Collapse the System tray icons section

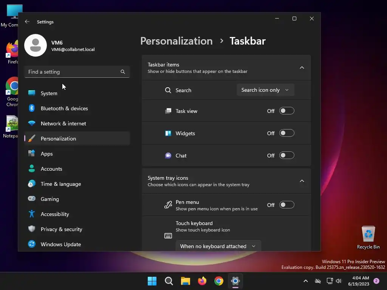pyautogui.click(x=302, y=181)
